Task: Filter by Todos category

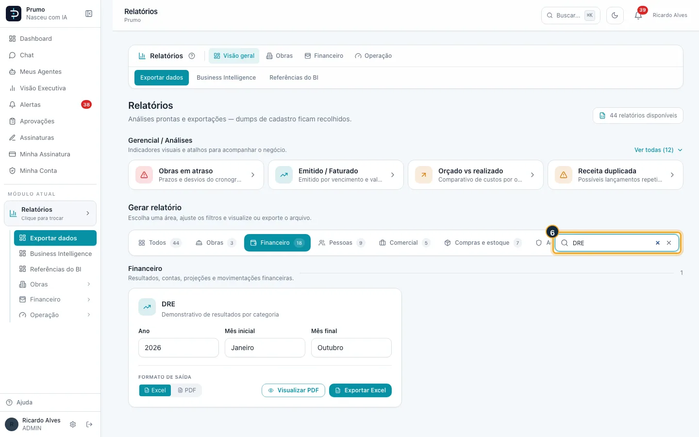Action: click(160, 243)
